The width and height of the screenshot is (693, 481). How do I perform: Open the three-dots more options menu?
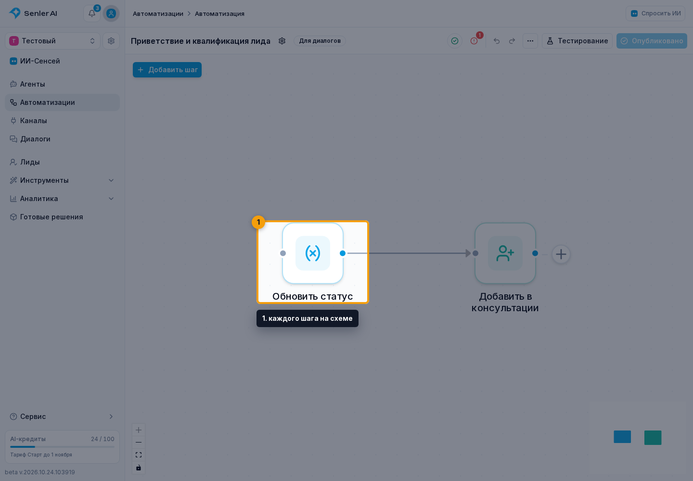coord(530,41)
